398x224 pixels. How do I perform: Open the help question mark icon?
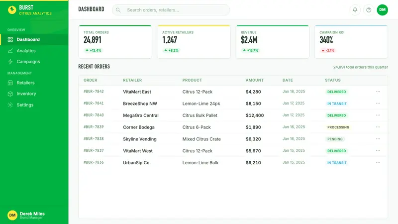(369, 10)
